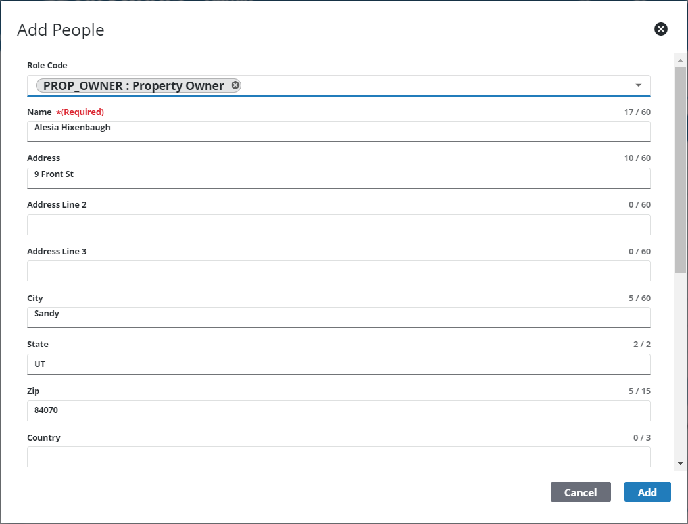688x524 pixels.
Task: Remove the PROP_OWNER Property Owner chip
Action: point(235,85)
